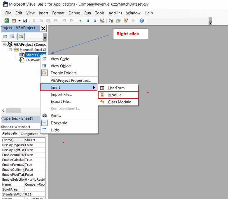The height and width of the screenshot is (199, 228).
Task: Switch to the Categorized properties tab
Action: click(x=29, y=134)
